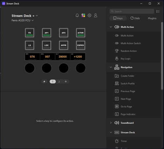
Task: Select the APPR key
Action: pos(64,45)
